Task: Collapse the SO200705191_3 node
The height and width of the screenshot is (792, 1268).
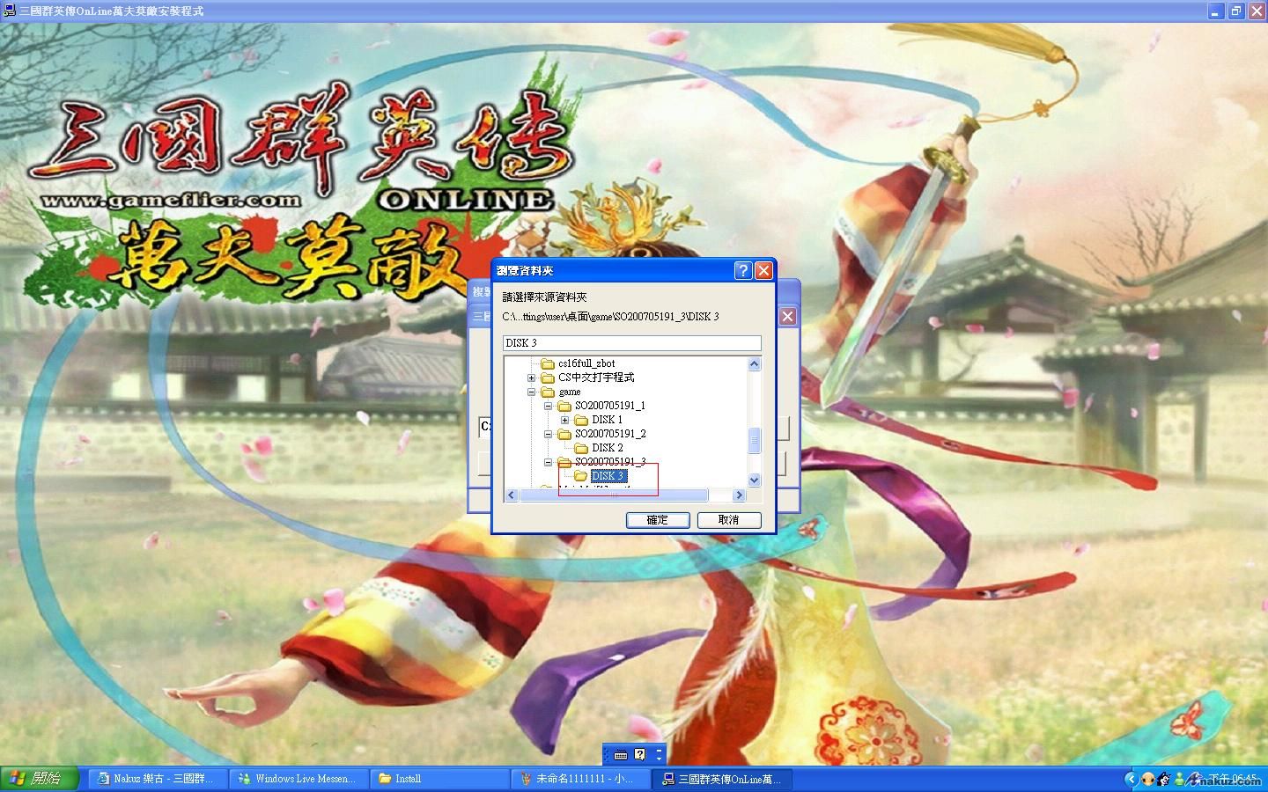Action: 548,462
